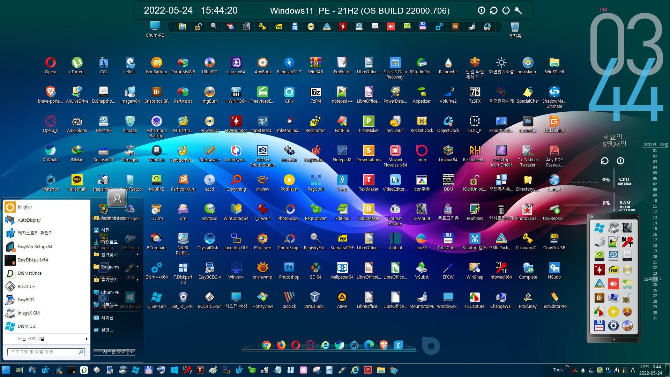Launch EasyWimSetupx64 from Start menu

(47, 247)
